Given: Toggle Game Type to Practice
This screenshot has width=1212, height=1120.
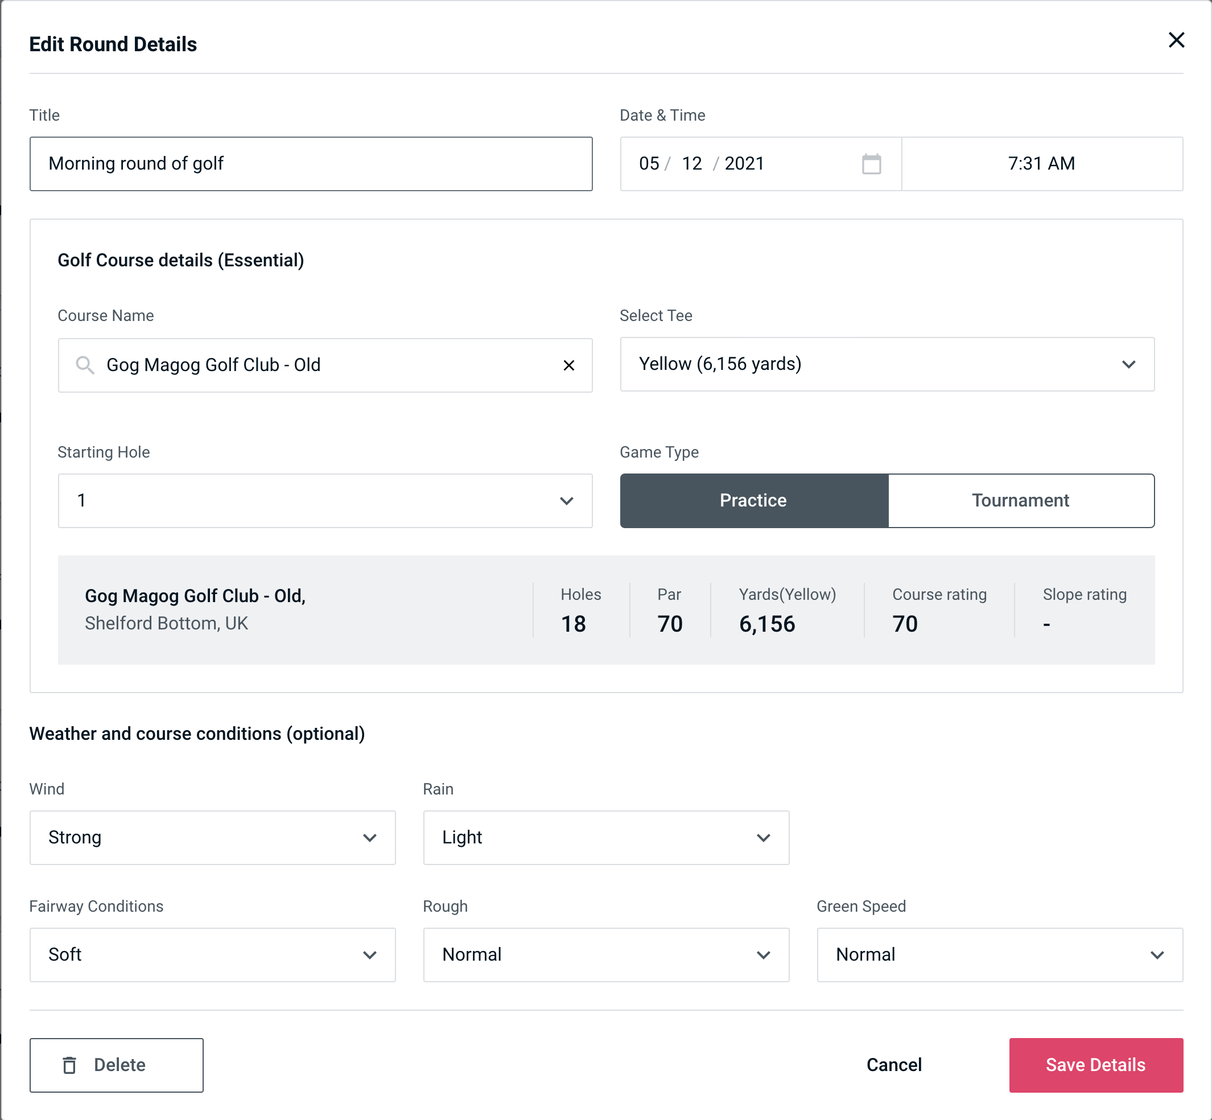Looking at the screenshot, I should click(754, 500).
